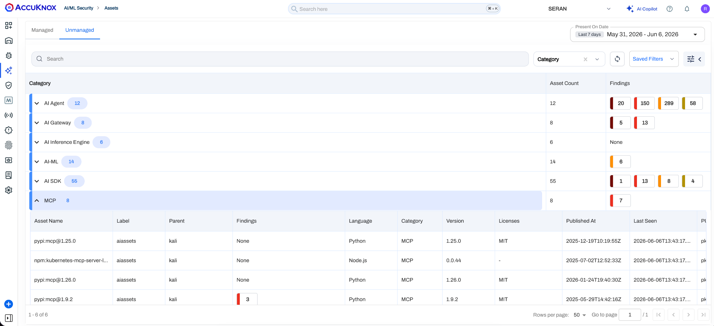The height and width of the screenshot is (326, 714).
Task: Click the refresh assets icon button
Action: [617, 59]
